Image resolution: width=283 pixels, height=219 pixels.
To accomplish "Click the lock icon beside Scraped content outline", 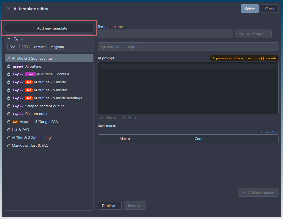I will point(9,106).
